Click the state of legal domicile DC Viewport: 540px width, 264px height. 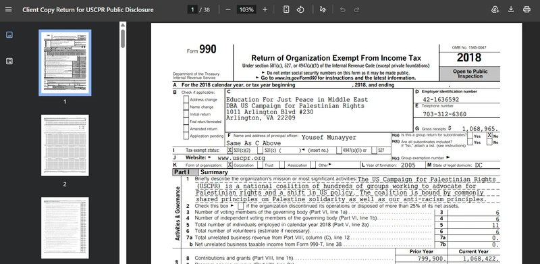pos(479,165)
